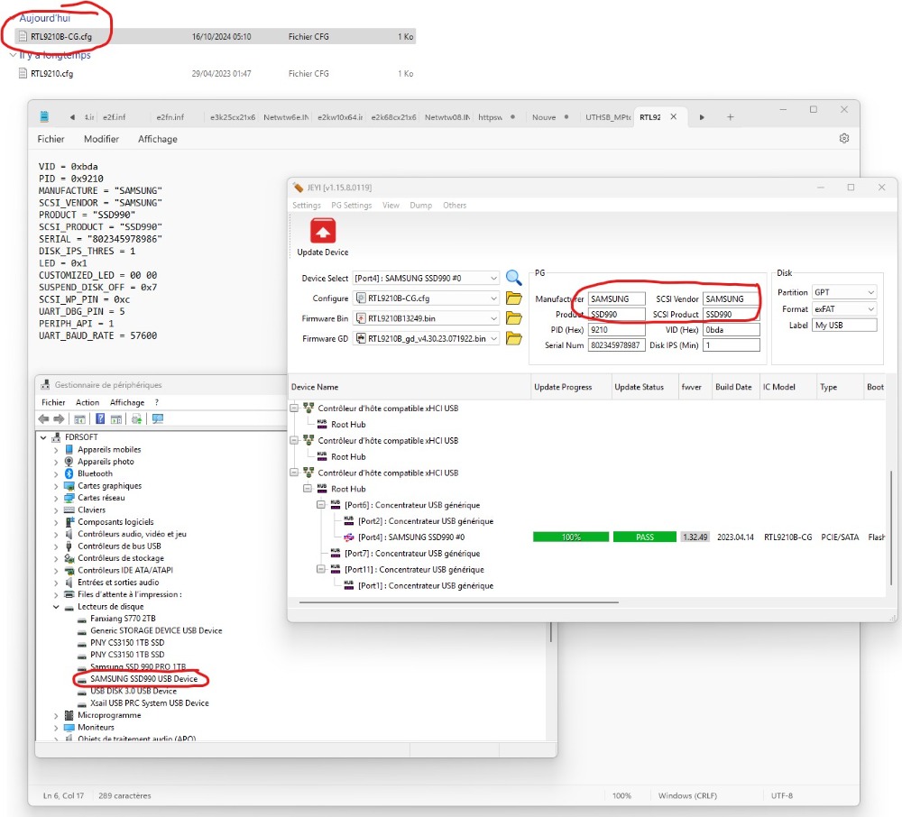This screenshot has width=902, height=817.
Task: Click the Notepad settings gear icon
Action: click(844, 139)
